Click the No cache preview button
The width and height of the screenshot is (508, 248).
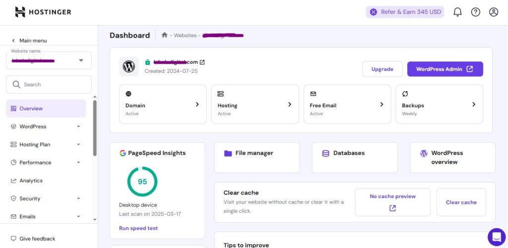tap(393, 202)
